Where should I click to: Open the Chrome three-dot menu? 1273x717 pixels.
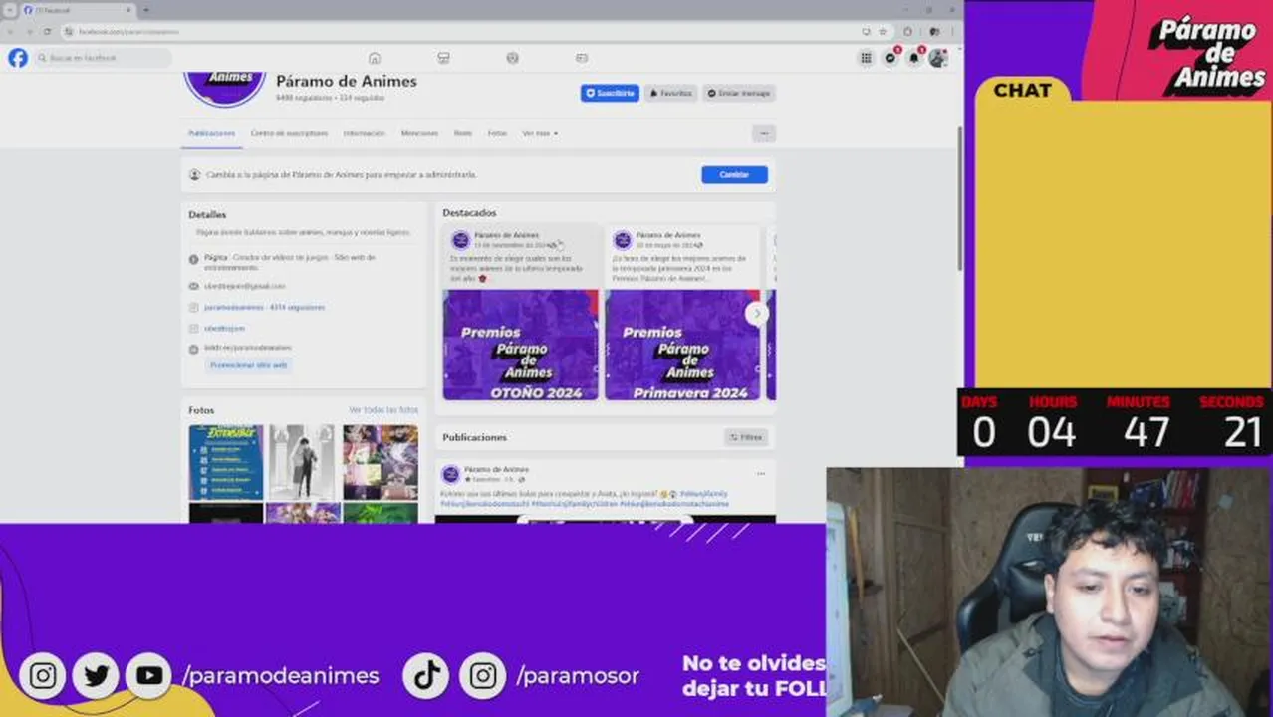tap(952, 31)
